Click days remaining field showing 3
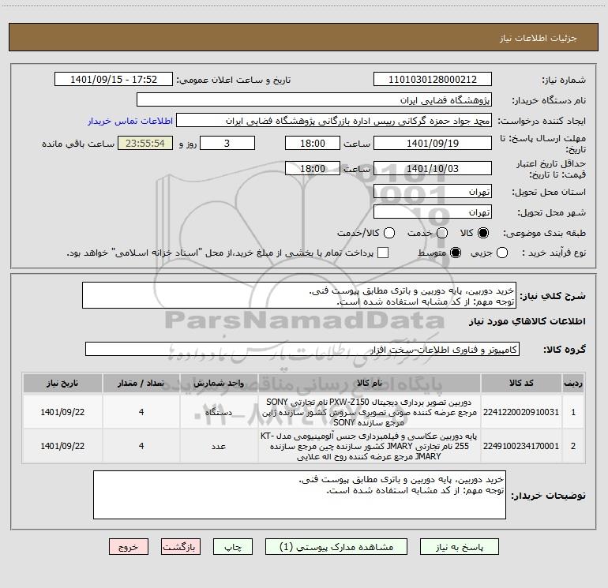608x588 pixels. coord(227,143)
